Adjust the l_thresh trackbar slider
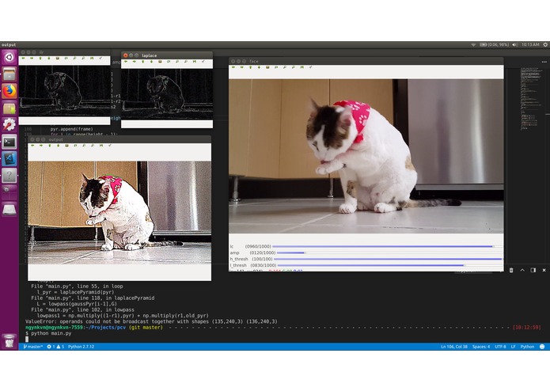 (x=389, y=265)
